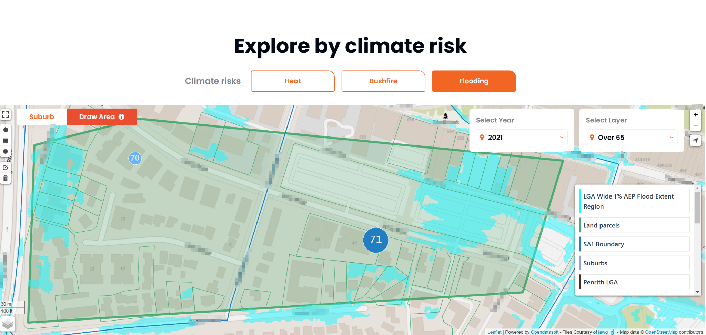Image resolution: width=706 pixels, height=335 pixels.
Task: Select the draw polygon tool
Action: click(x=6, y=130)
